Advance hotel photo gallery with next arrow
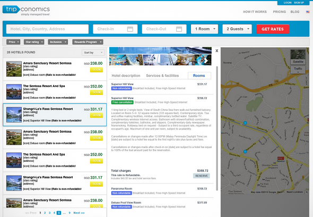This screenshot has width=313, height=217. 206,60
